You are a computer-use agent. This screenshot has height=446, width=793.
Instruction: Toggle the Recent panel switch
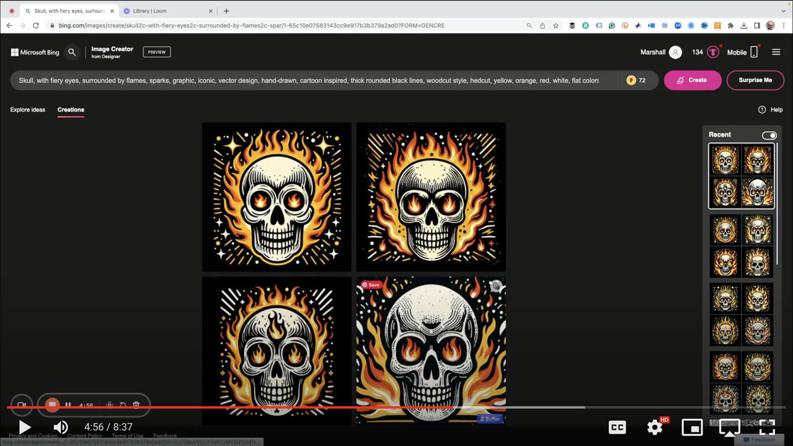769,135
